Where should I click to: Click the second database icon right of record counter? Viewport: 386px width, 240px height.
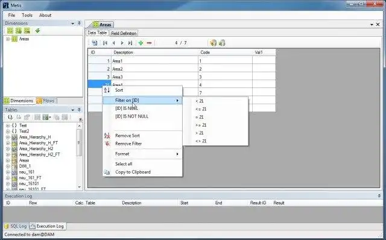coord(222,43)
